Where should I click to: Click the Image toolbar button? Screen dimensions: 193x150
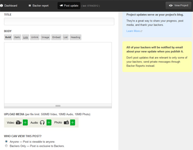46,37
